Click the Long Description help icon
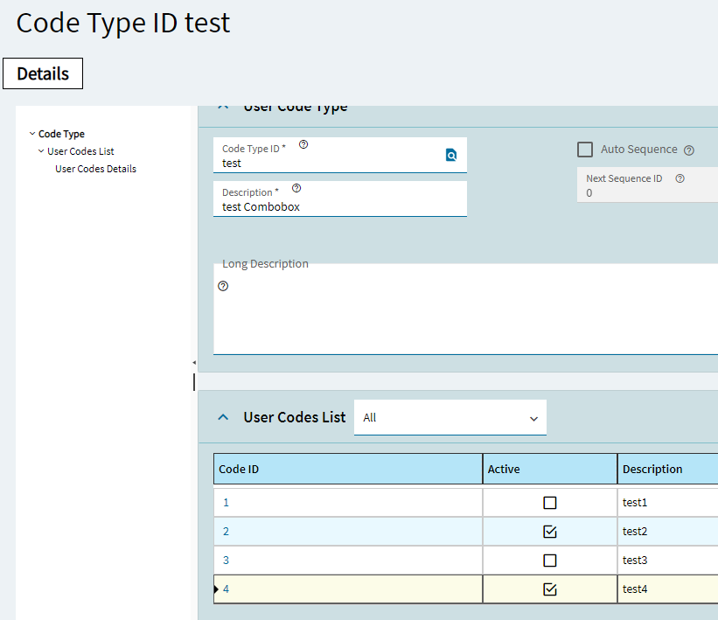The height and width of the screenshot is (620, 718). 223,286
